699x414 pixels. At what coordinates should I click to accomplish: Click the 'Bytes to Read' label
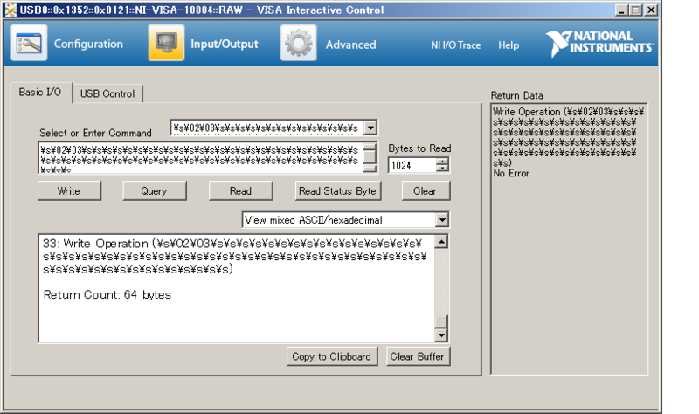click(x=419, y=148)
